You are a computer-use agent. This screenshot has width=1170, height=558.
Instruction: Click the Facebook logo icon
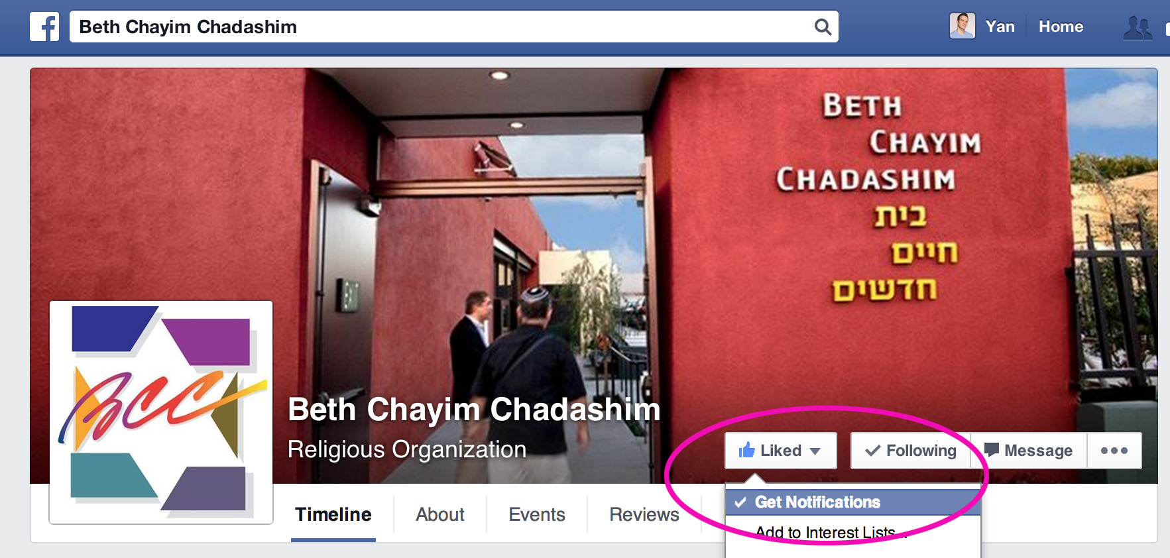[x=44, y=27]
